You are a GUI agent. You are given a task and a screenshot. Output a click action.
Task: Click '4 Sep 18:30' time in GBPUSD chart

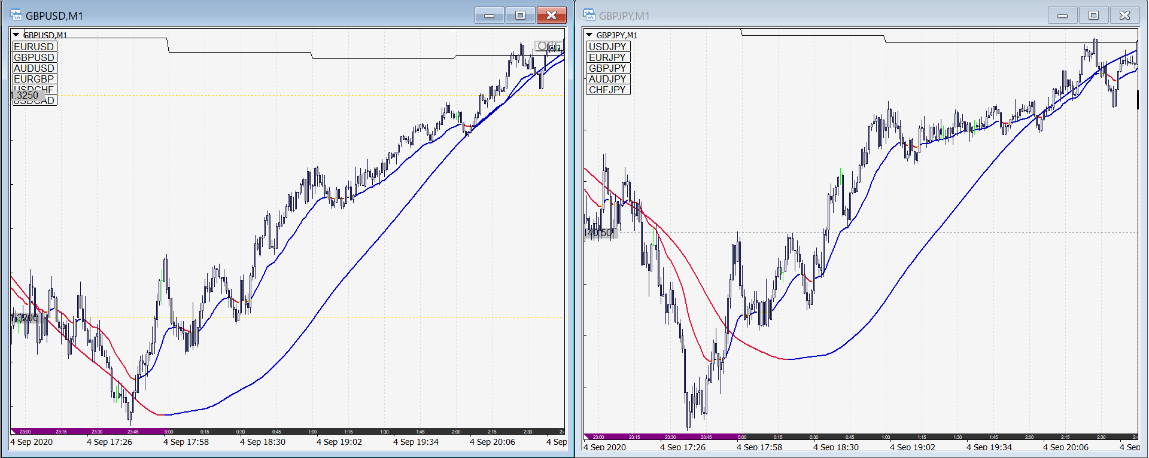(263, 442)
